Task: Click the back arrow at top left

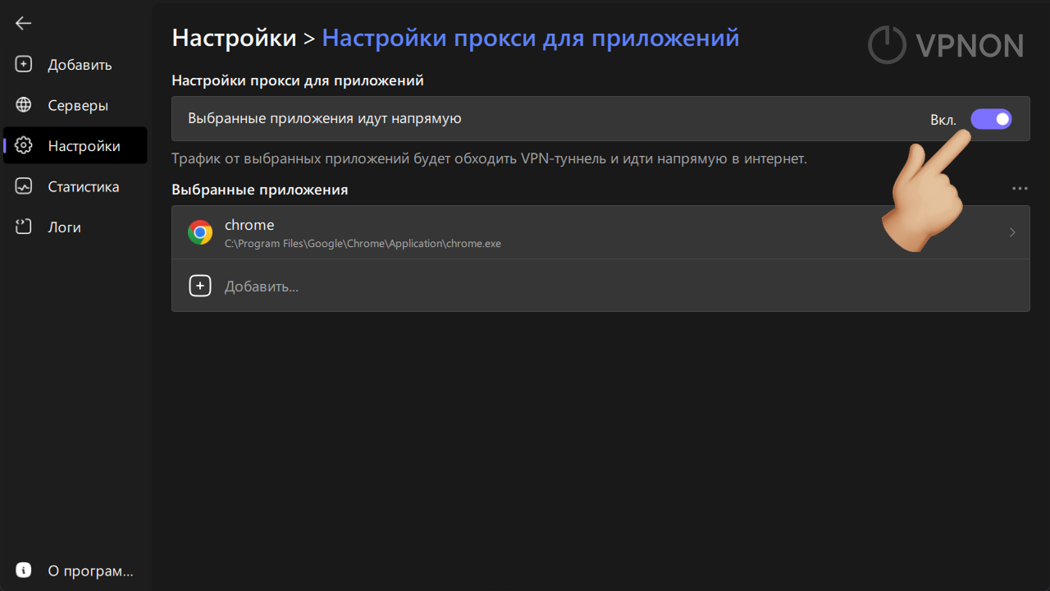Action: (23, 23)
